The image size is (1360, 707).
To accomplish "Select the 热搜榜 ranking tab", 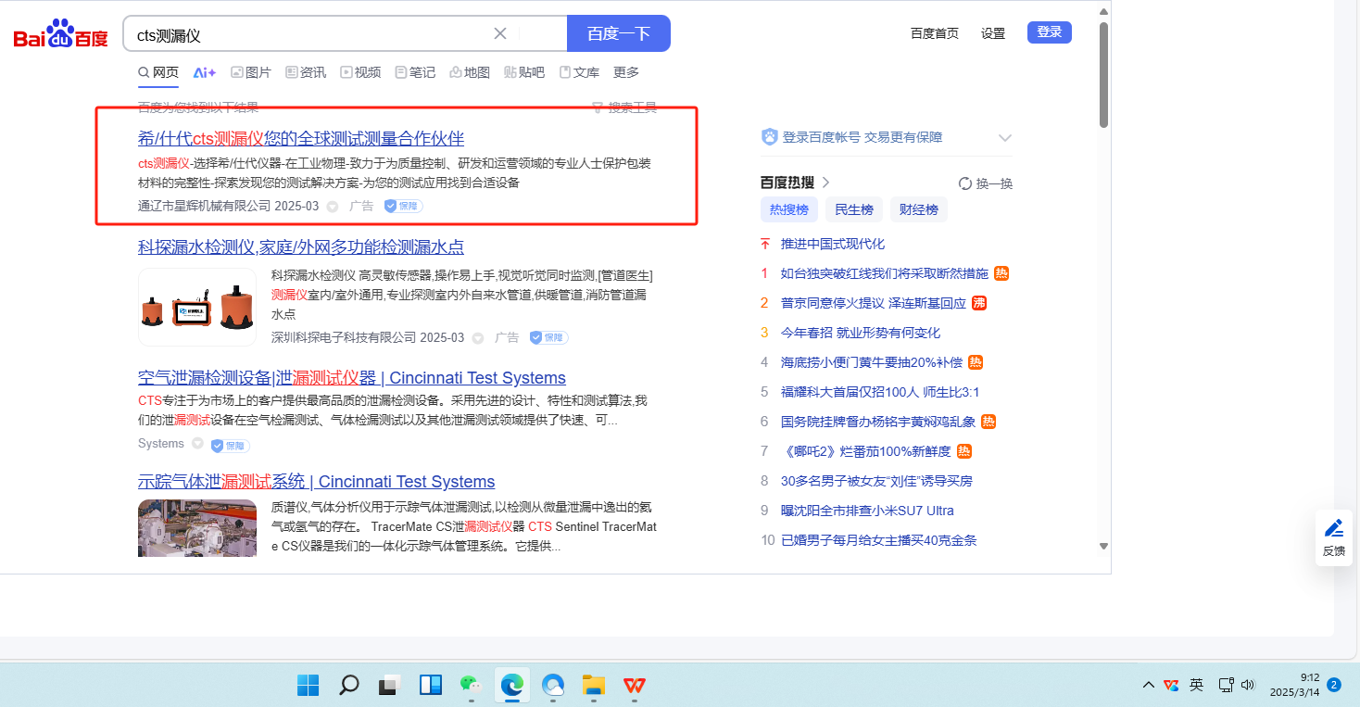I will tap(788, 209).
